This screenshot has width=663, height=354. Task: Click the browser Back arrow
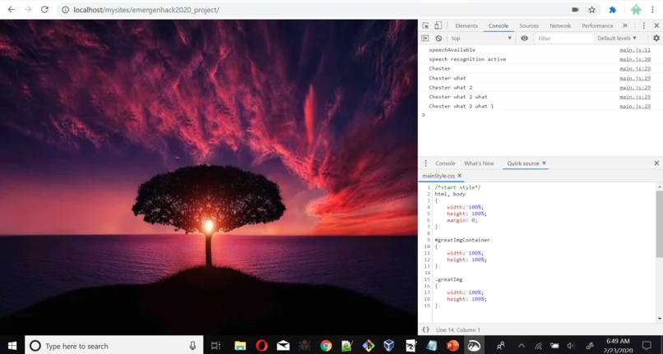[12, 9]
